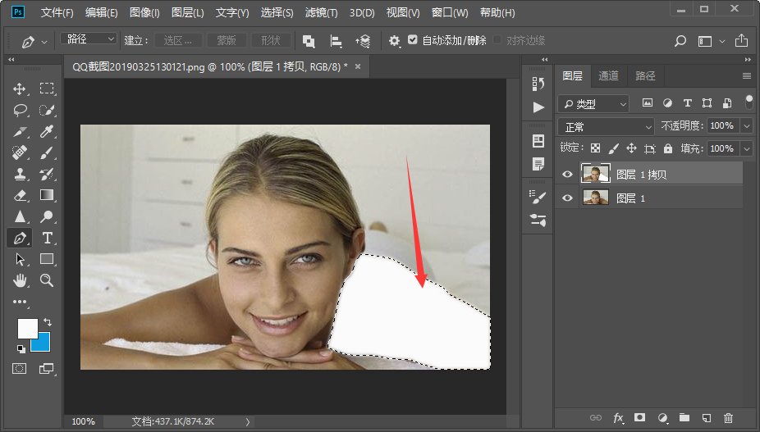Select the Horizontal Type tool
The image size is (760, 432).
(47, 238)
